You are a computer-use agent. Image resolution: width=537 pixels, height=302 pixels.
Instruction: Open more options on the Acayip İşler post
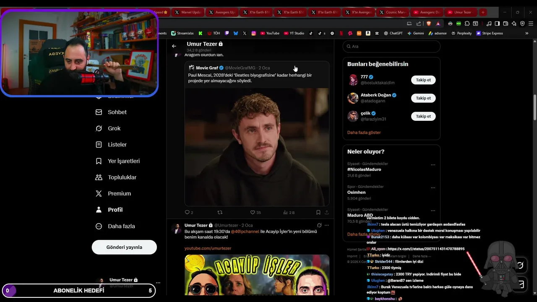point(327,225)
